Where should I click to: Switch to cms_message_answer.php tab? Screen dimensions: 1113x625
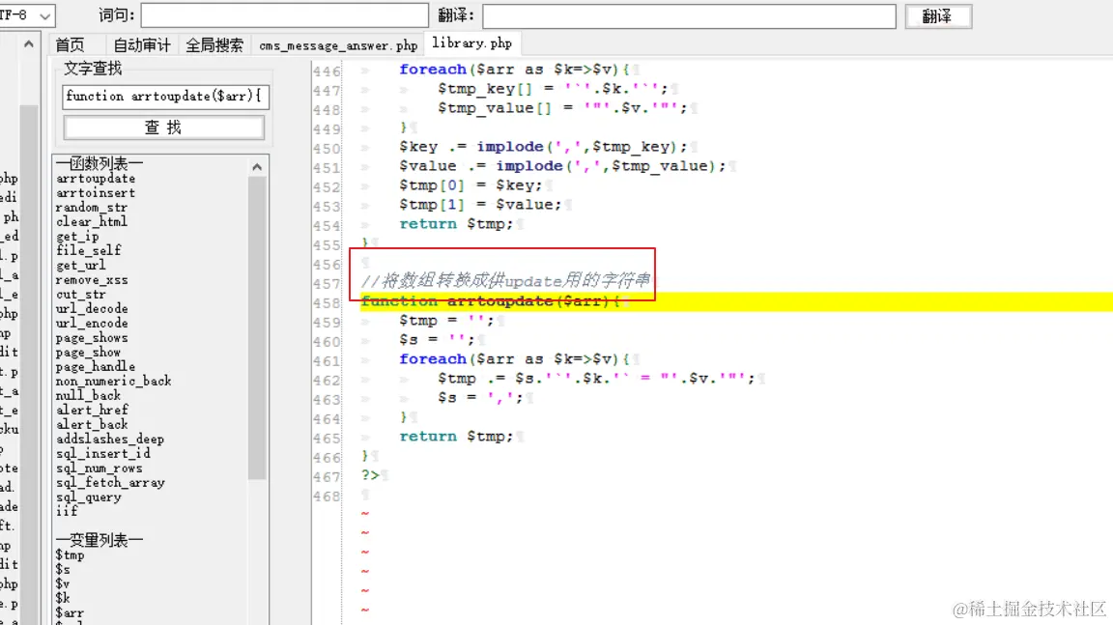tap(338, 45)
